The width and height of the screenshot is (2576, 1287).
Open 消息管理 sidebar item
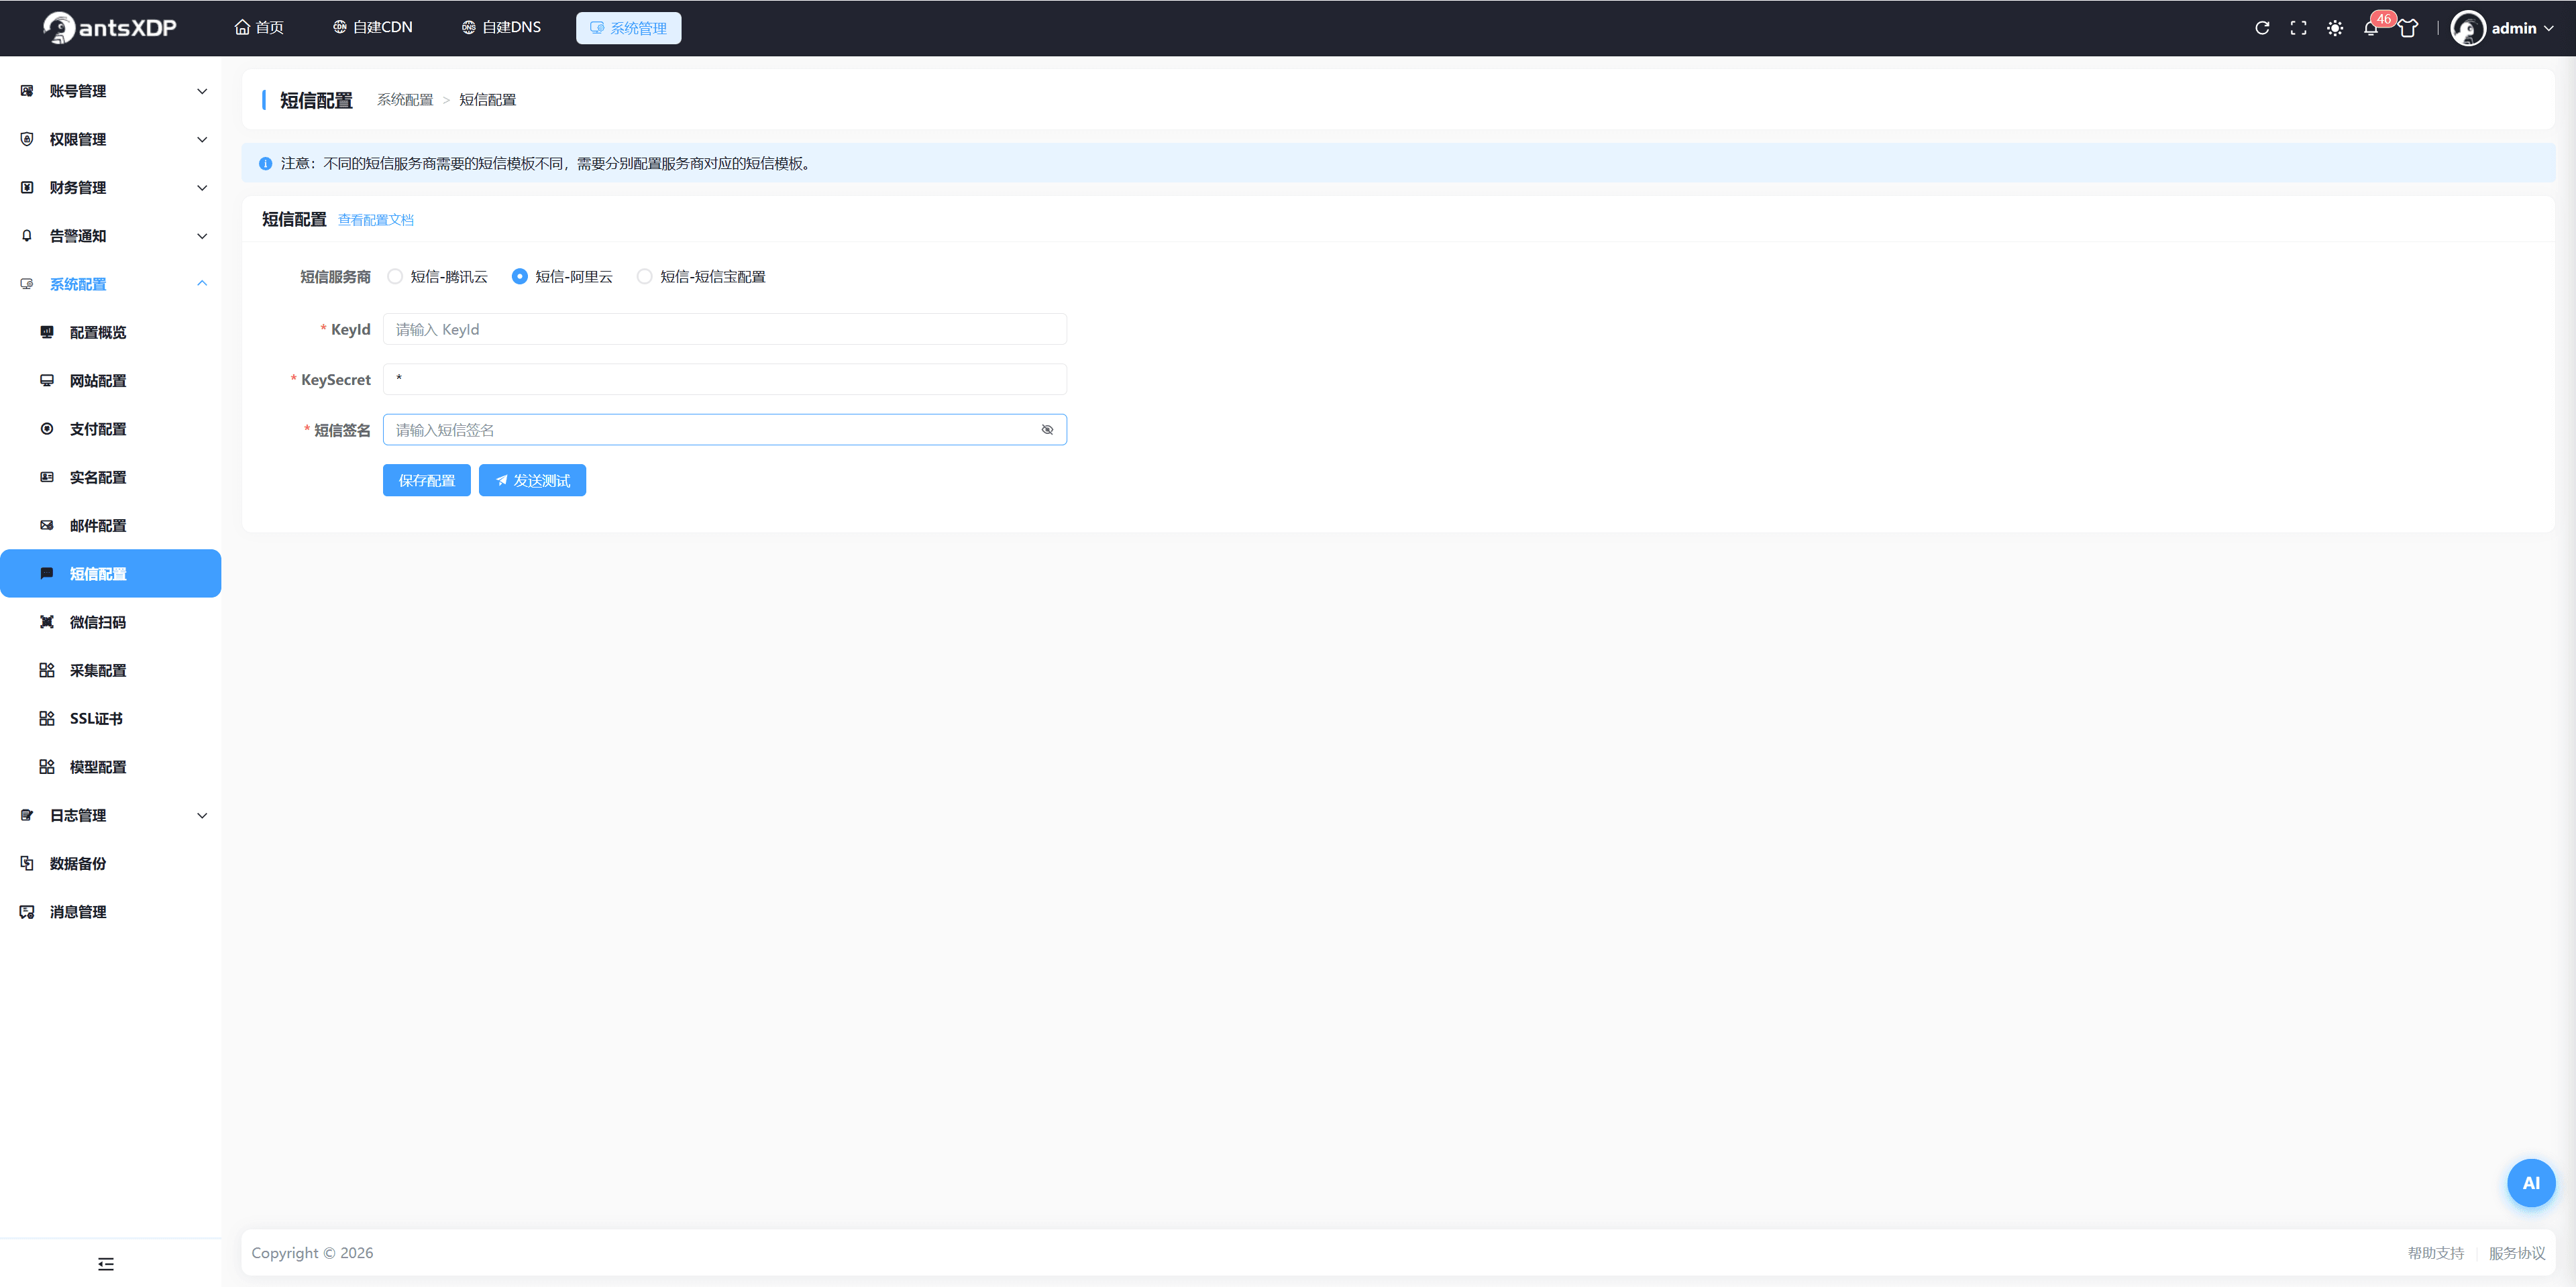(x=111, y=912)
